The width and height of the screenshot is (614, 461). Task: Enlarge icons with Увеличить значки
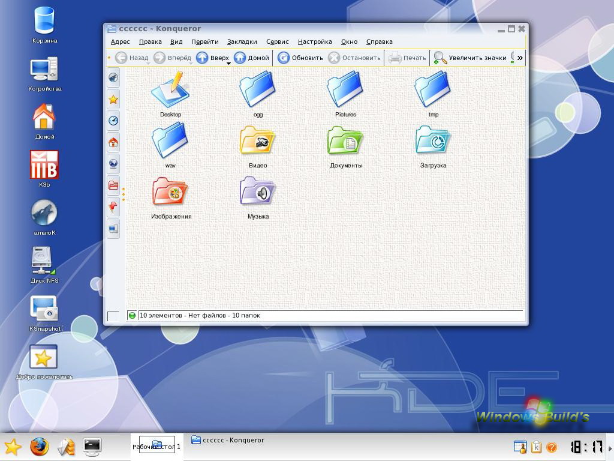(x=470, y=58)
